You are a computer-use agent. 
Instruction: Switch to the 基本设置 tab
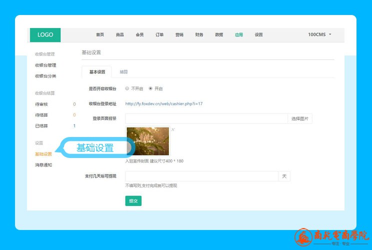coord(97,72)
